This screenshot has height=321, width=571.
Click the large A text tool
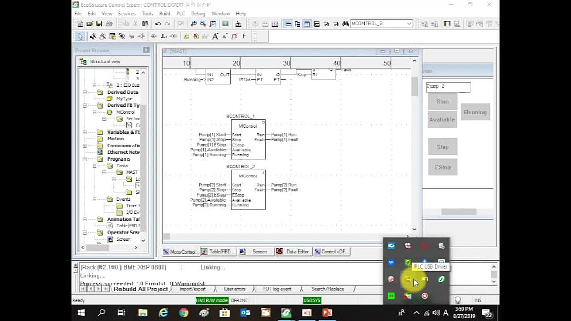[x=215, y=37]
